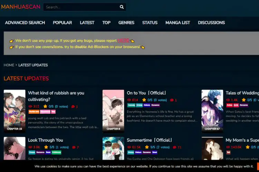Open What kind of rubbish are you cultivating title

[x=56, y=96]
